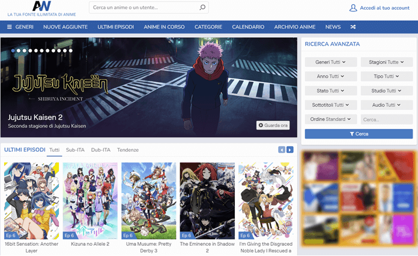418x256 pixels.
Task: Click the ULTIMI EPISODI section heading
Action: tap(25, 150)
